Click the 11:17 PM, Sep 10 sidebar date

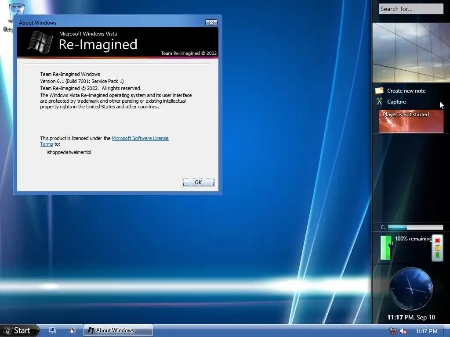pos(411,317)
